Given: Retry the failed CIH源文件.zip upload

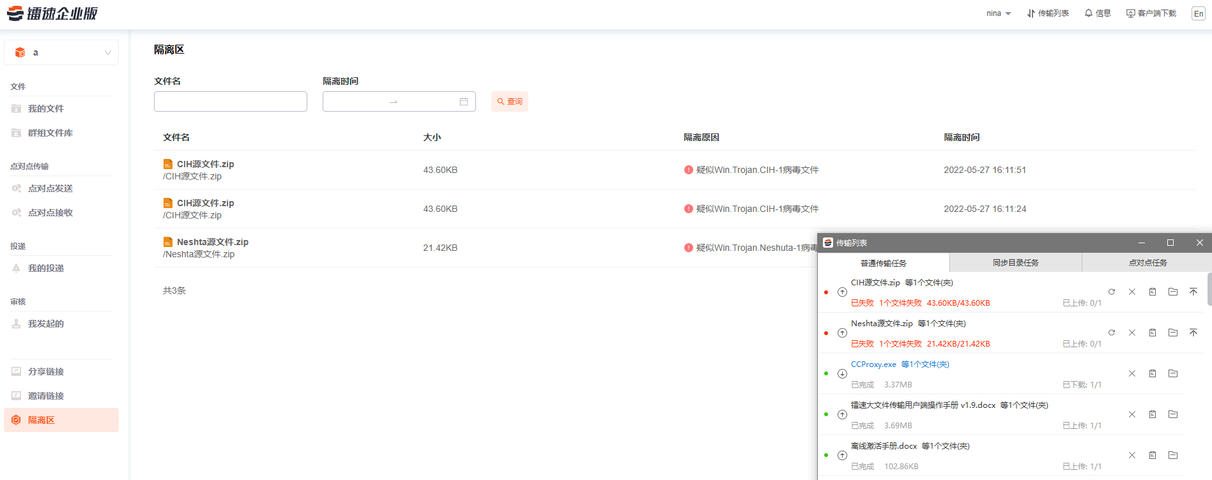Looking at the screenshot, I should [1112, 292].
